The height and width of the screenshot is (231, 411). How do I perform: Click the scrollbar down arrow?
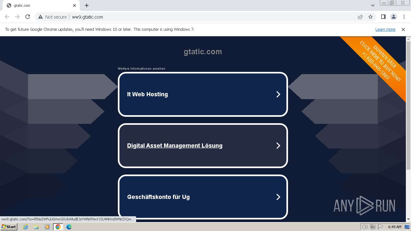[x=408, y=219]
